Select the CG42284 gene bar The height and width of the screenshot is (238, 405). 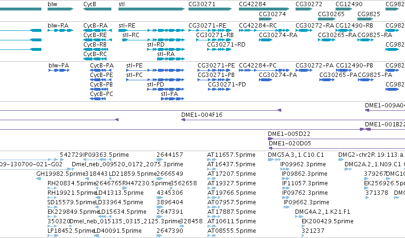264,9
